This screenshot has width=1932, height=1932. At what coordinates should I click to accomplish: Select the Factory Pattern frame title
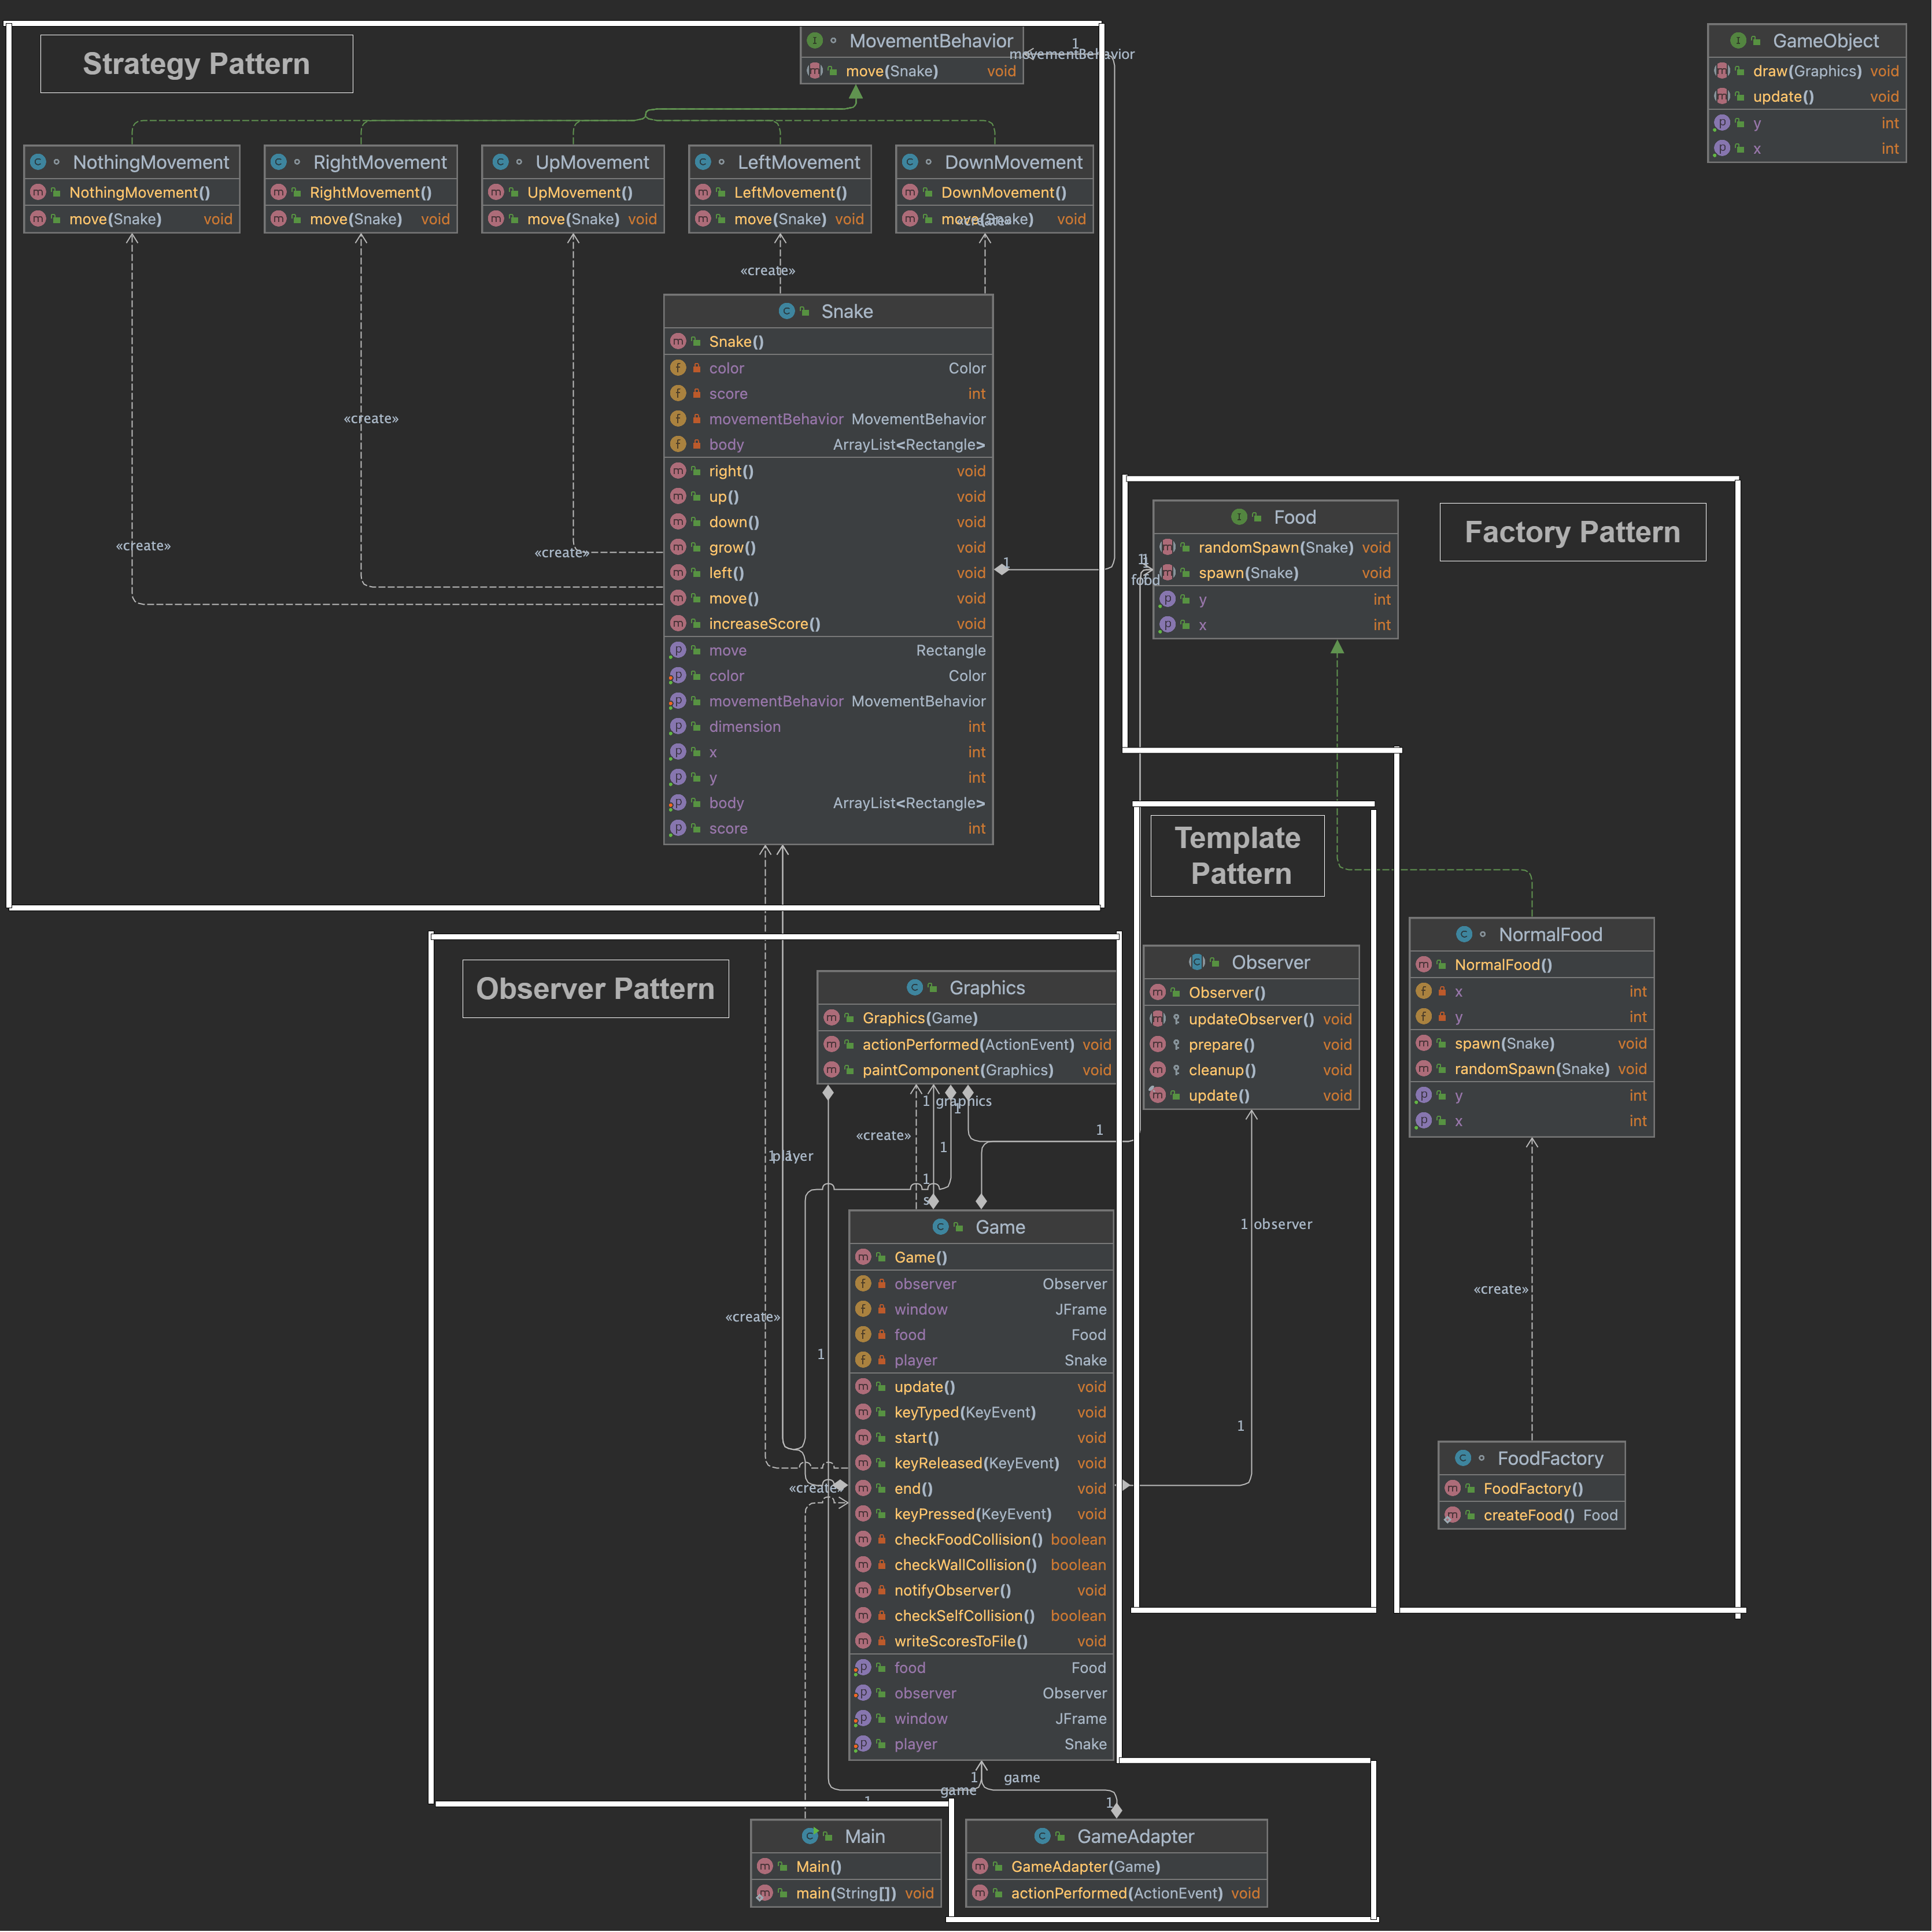tap(1572, 532)
